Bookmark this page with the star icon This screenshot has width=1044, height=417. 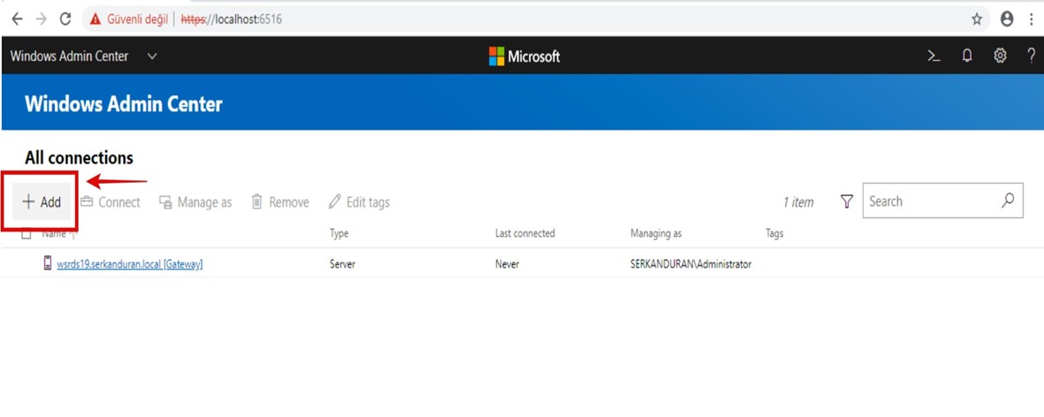(x=977, y=19)
